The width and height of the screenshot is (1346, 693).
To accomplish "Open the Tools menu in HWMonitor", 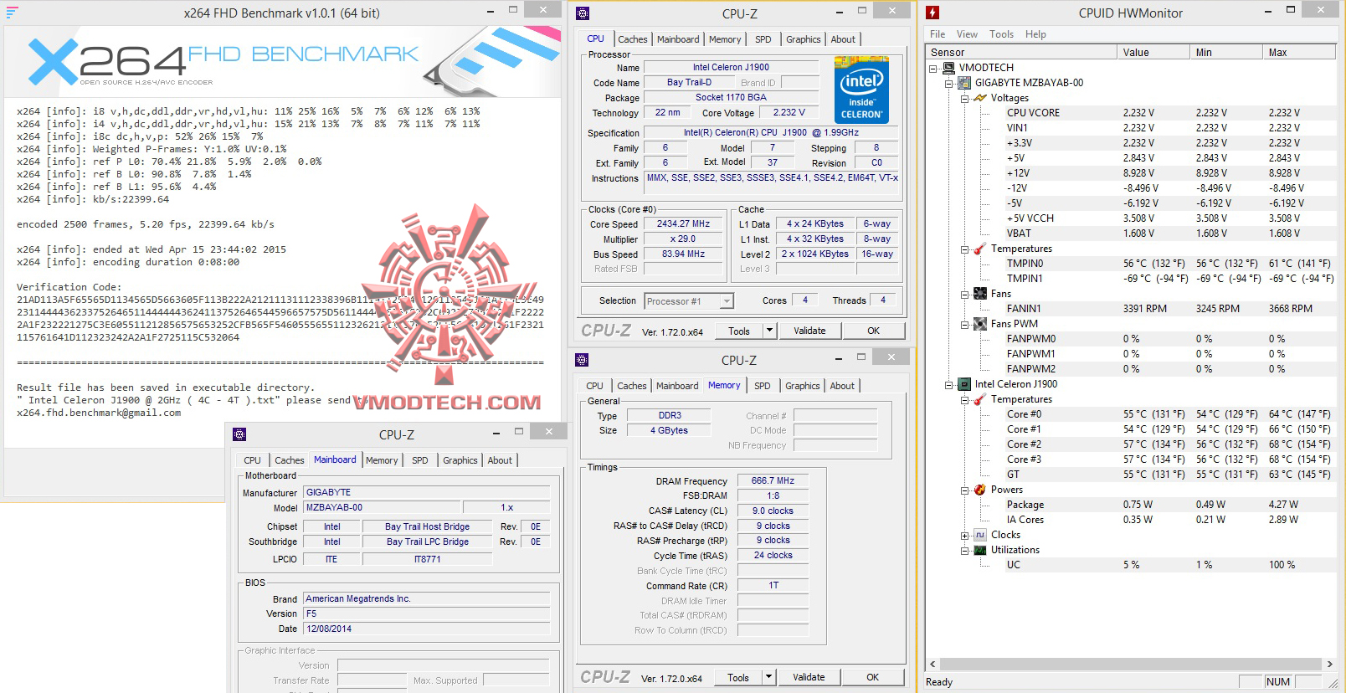I will 1001,34.
